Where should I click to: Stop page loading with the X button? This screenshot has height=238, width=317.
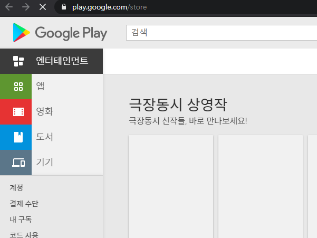pos(43,7)
